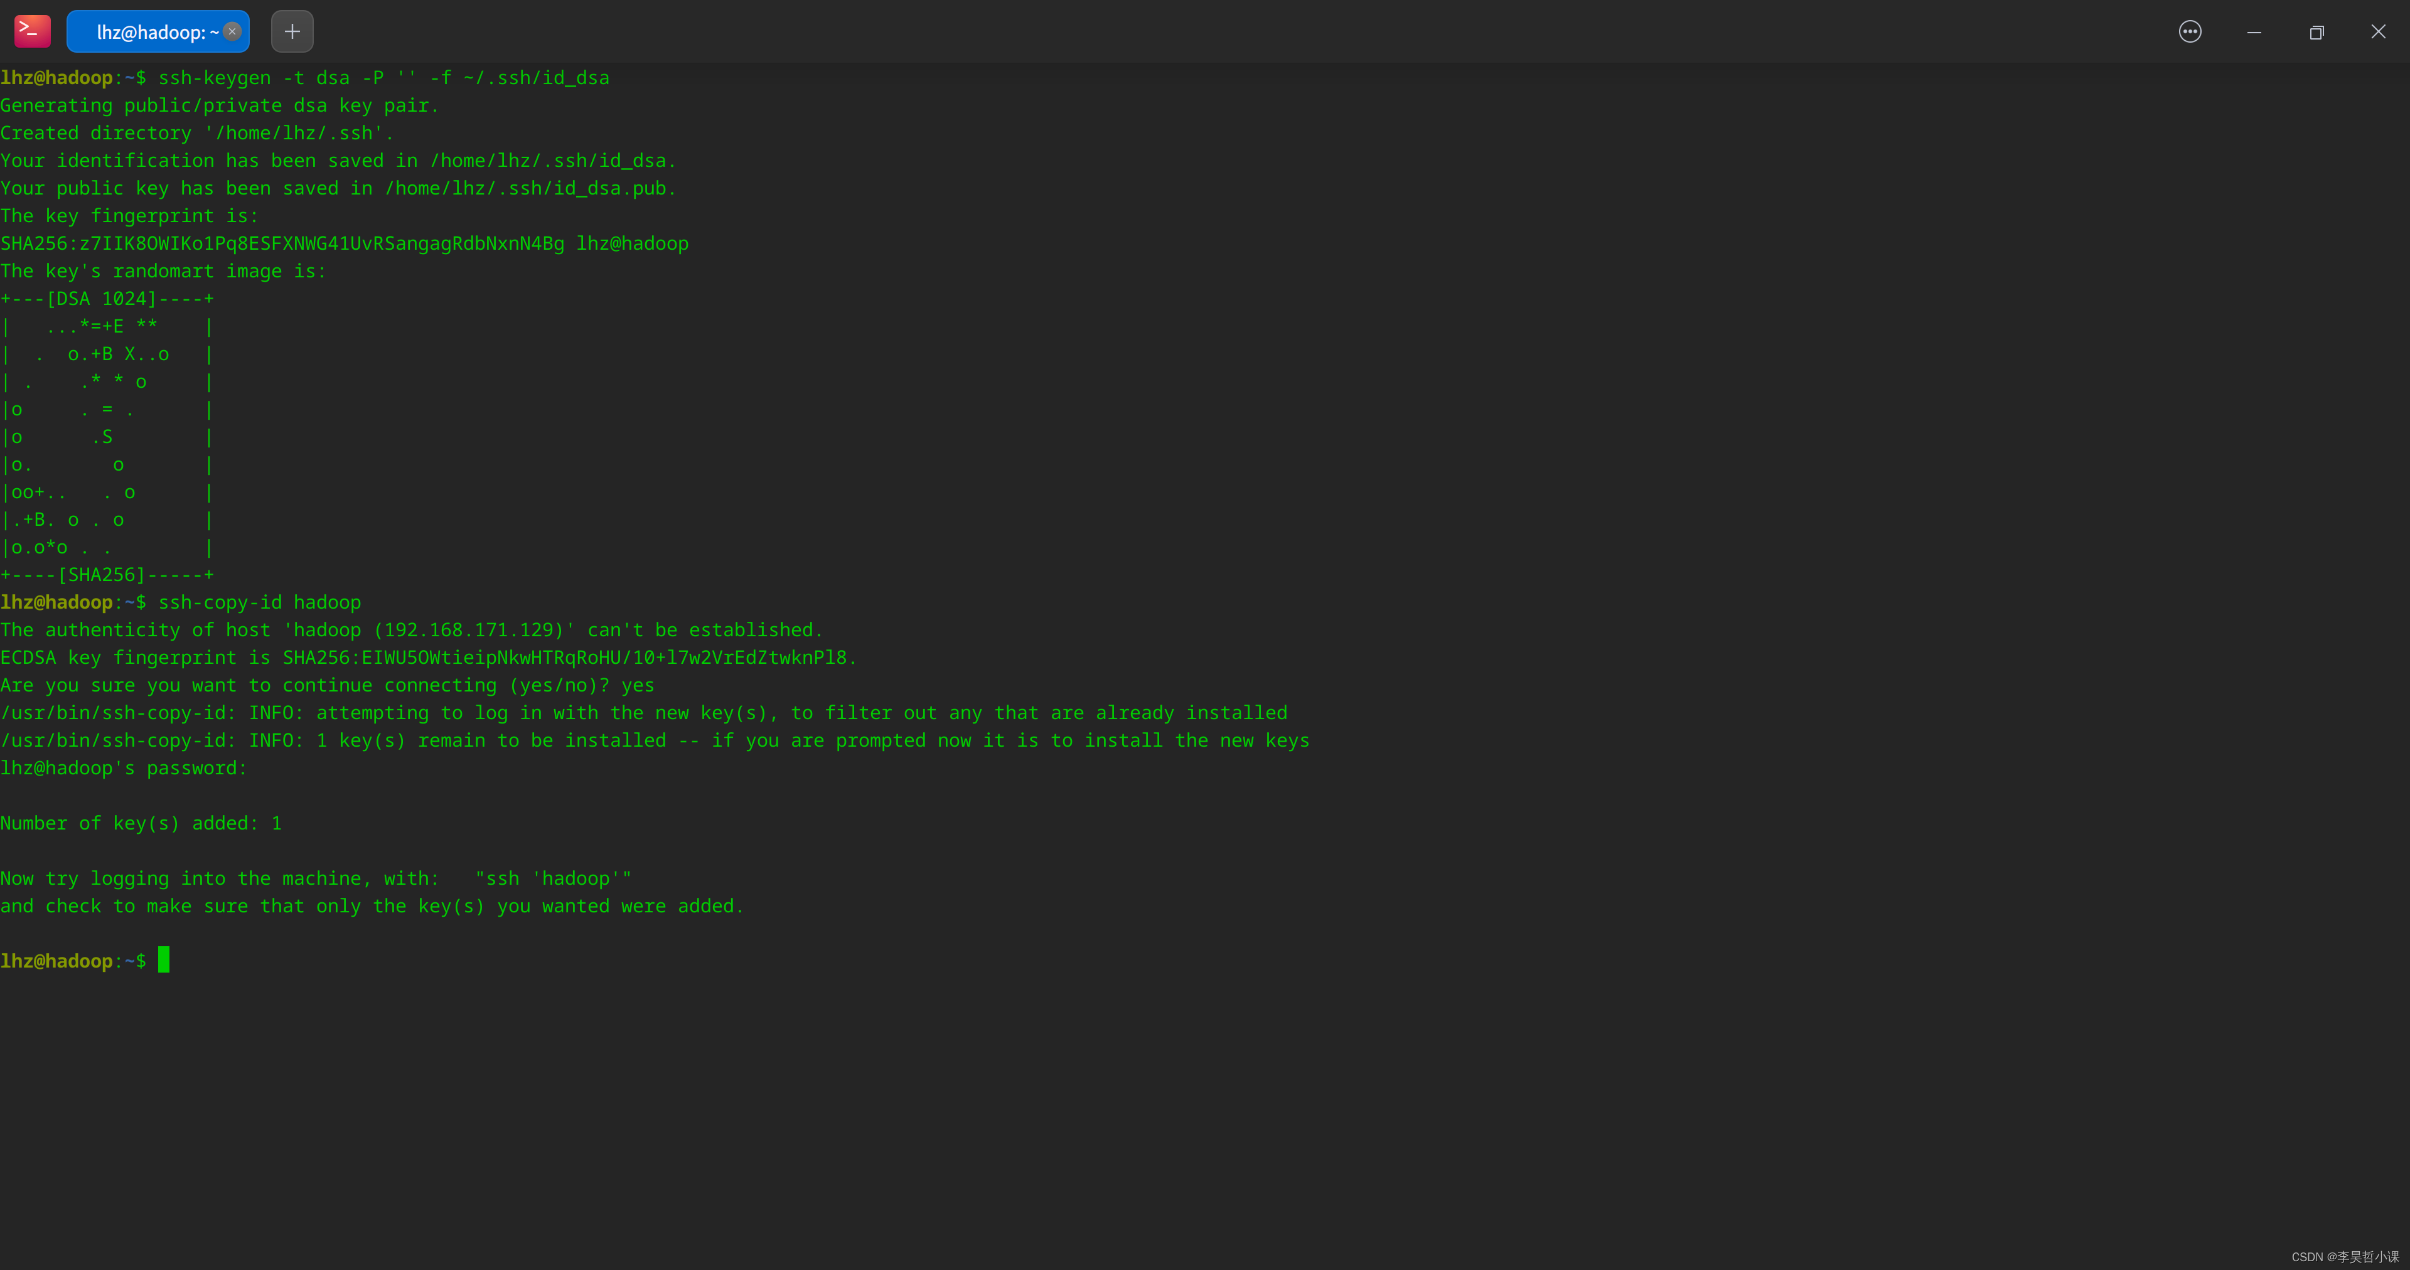Click the 'Your public key has been saved' line
The width and height of the screenshot is (2410, 1270).
point(338,188)
